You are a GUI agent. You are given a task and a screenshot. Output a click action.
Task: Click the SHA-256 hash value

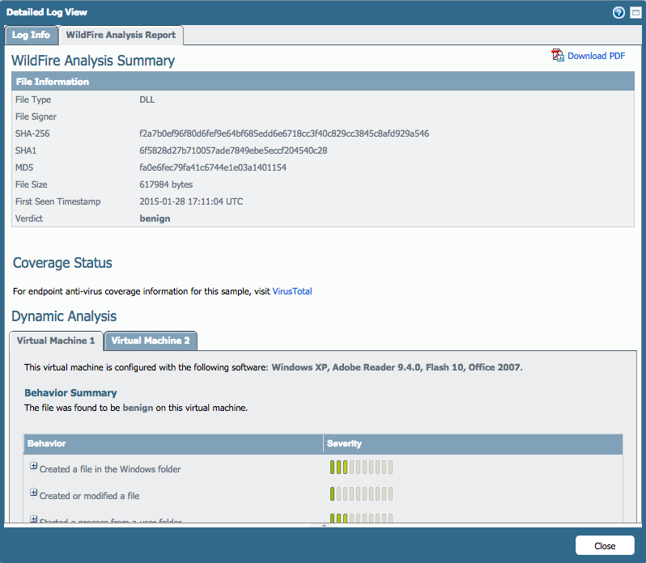click(284, 133)
